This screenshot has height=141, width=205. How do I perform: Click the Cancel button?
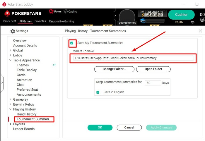point(129,128)
